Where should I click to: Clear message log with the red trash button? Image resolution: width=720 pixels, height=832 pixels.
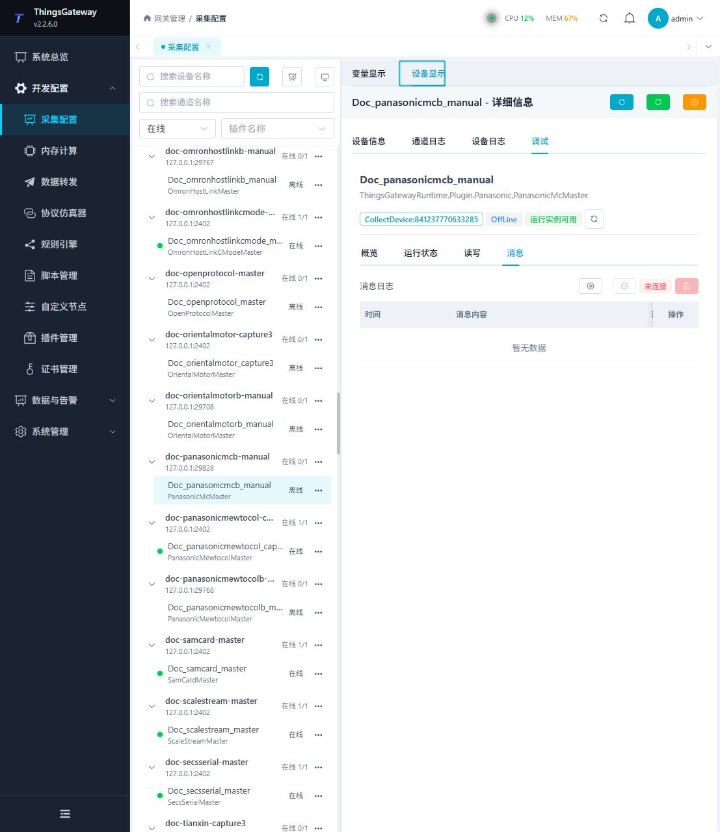click(x=687, y=286)
